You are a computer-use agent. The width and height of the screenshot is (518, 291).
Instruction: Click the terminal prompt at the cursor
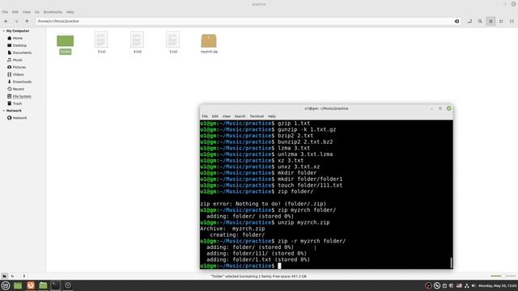(279, 266)
